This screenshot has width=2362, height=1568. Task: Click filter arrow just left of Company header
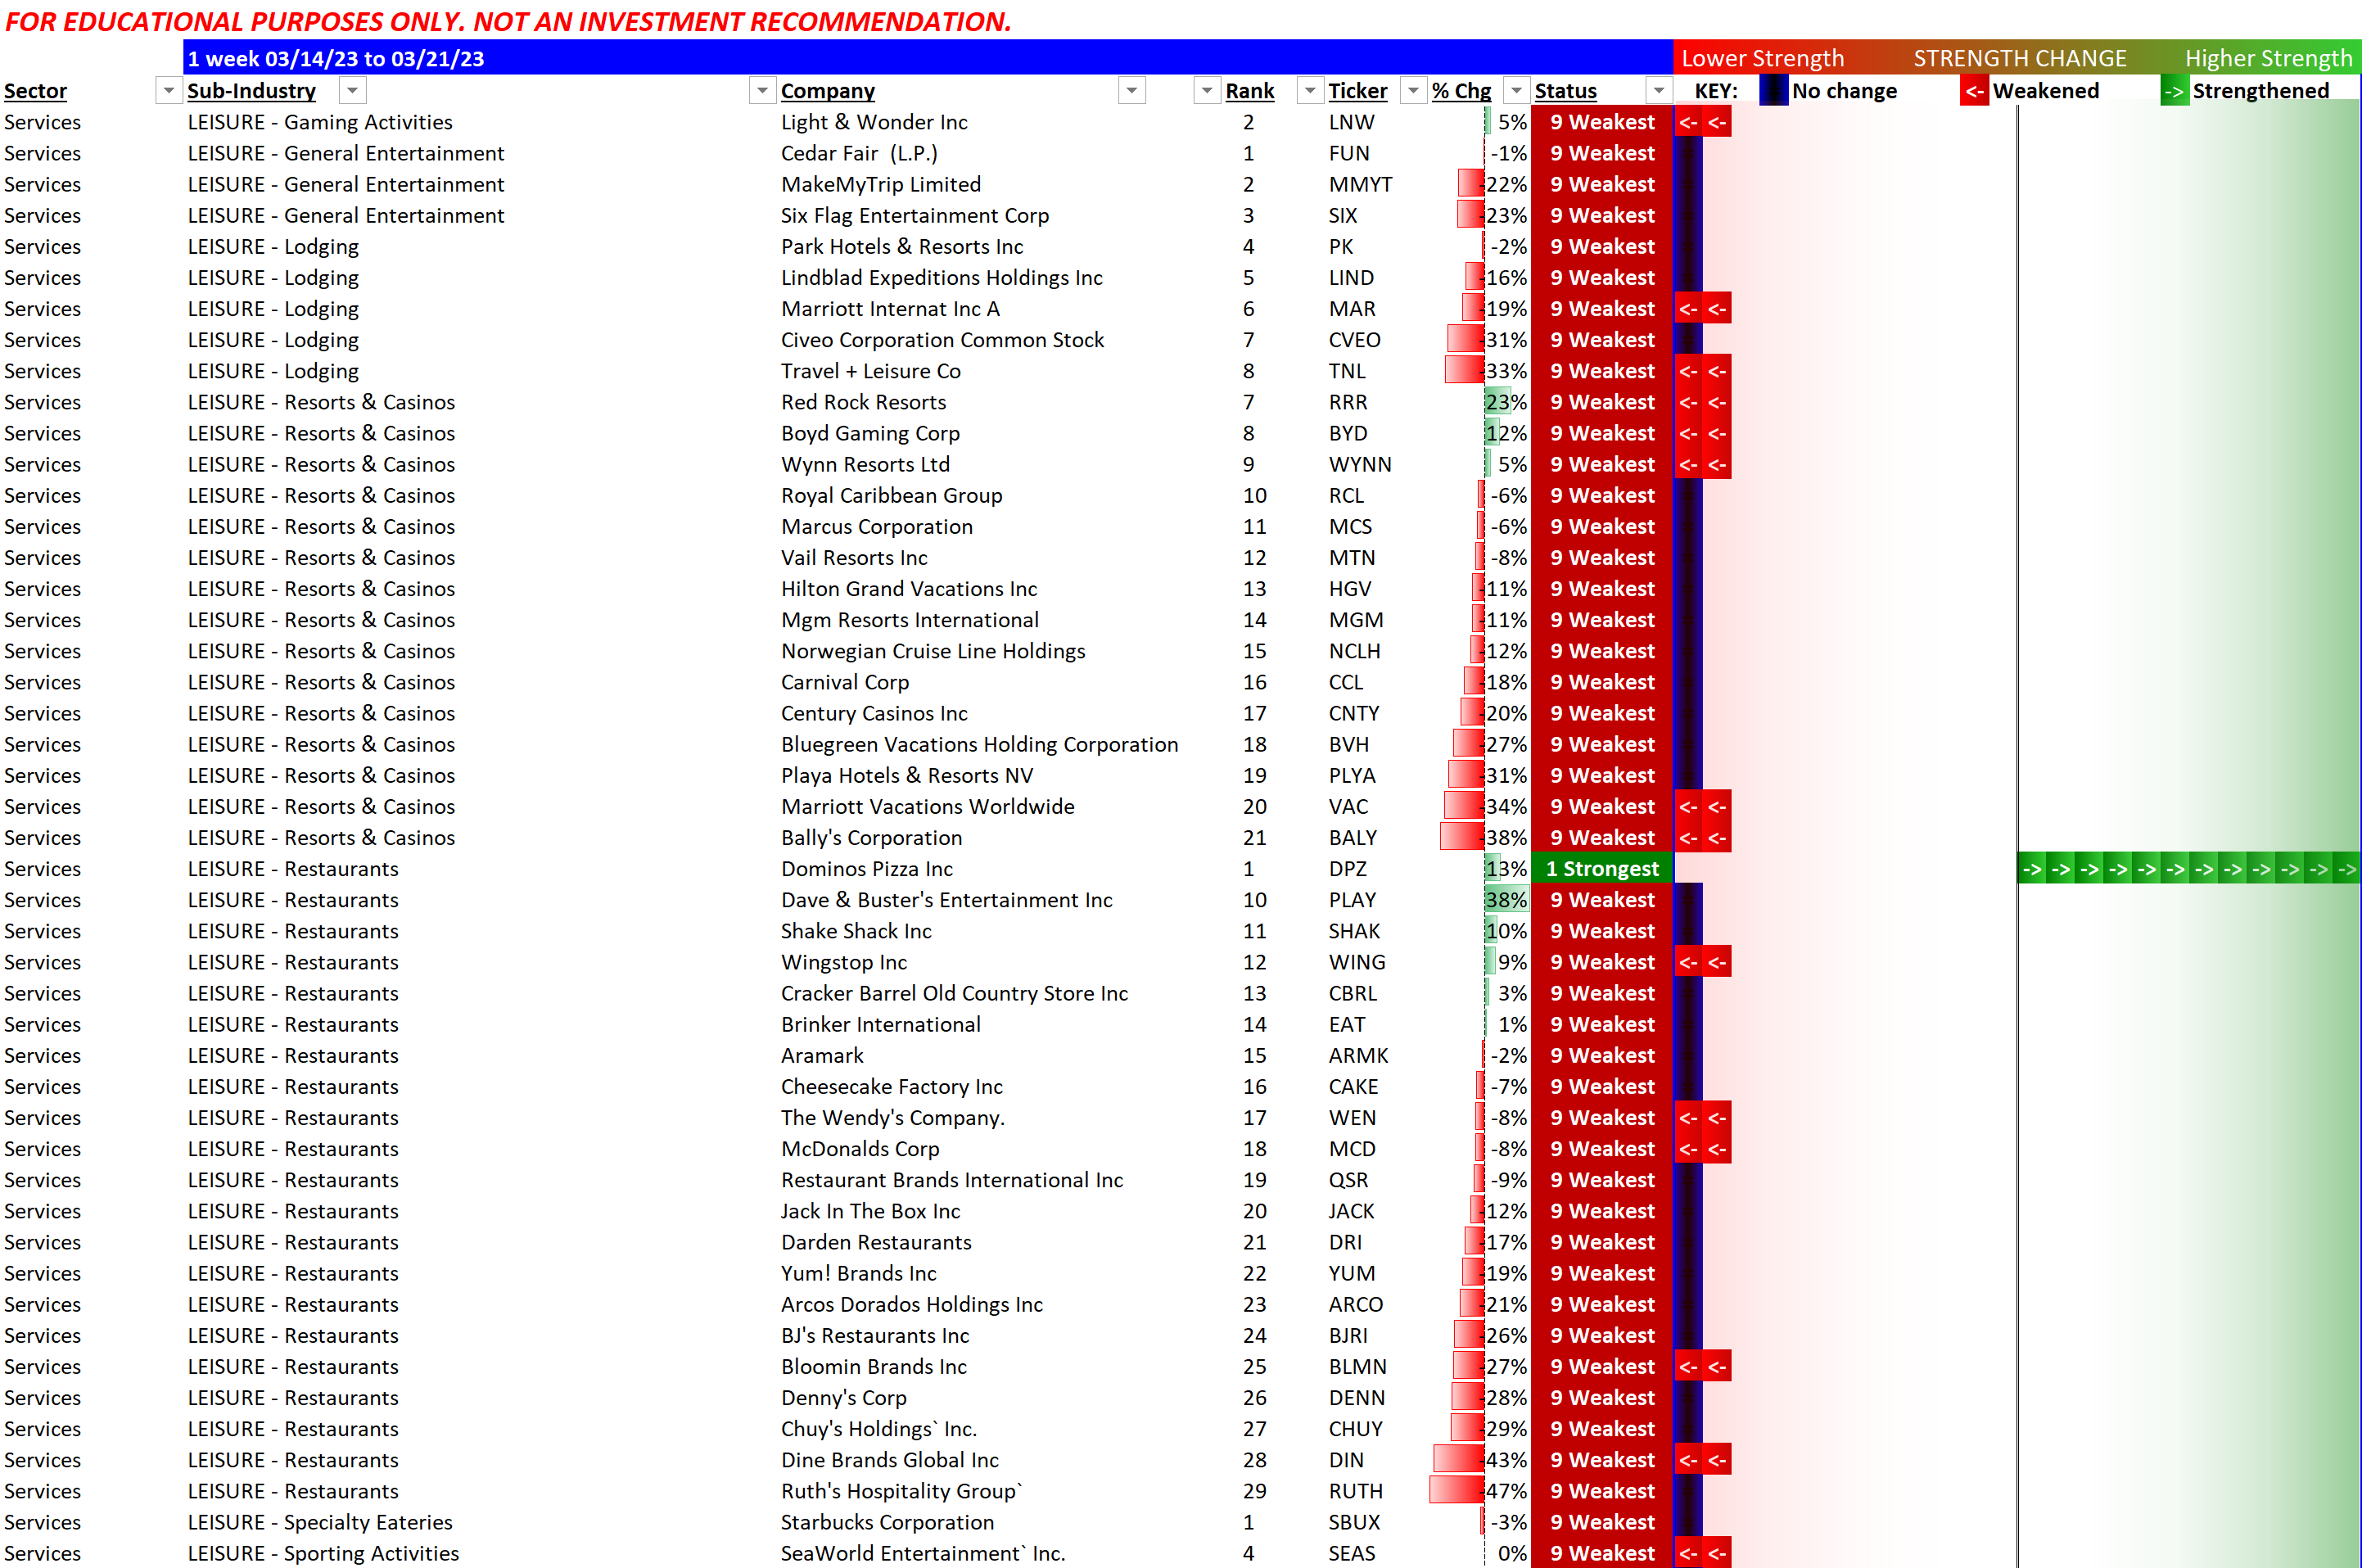pos(762,91)
